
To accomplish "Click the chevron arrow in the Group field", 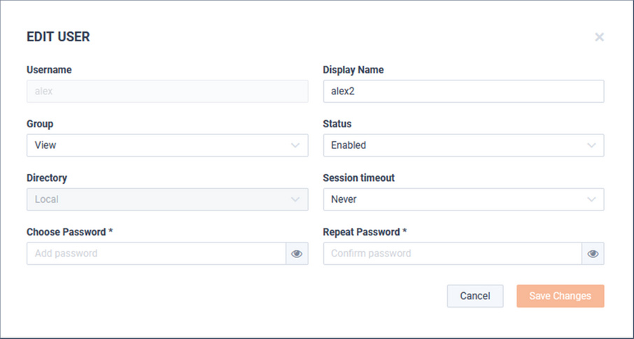I will (x=295, y=145).
